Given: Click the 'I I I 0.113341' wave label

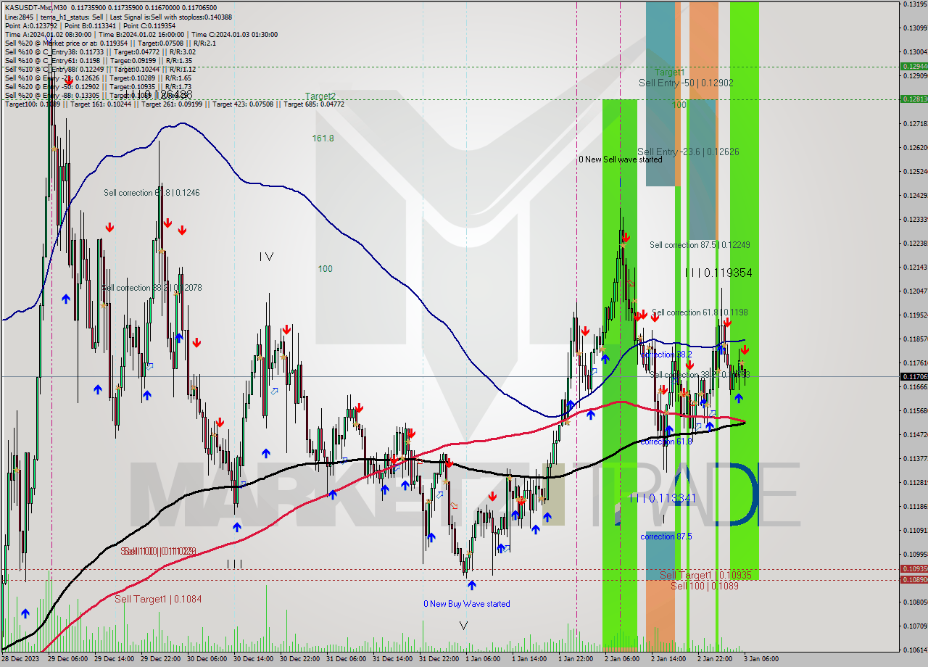Looking at the screenshot, I should click(663, 498).
